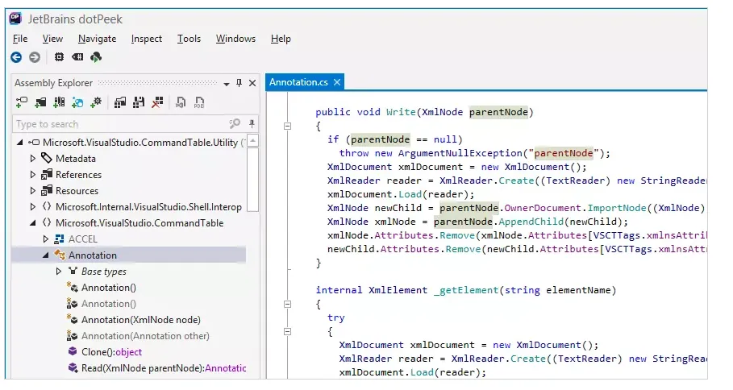Select the ACCEL tree item
This screenshot has width=733, height=390.
[x=83, y=239]
